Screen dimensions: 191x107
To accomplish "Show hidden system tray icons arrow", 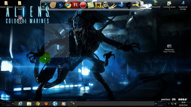I will pyautogui.click(x=169, y=104).
